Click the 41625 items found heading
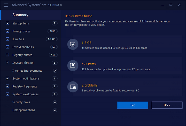Viewport: 186px width, 126px height. tap(79, 16)
